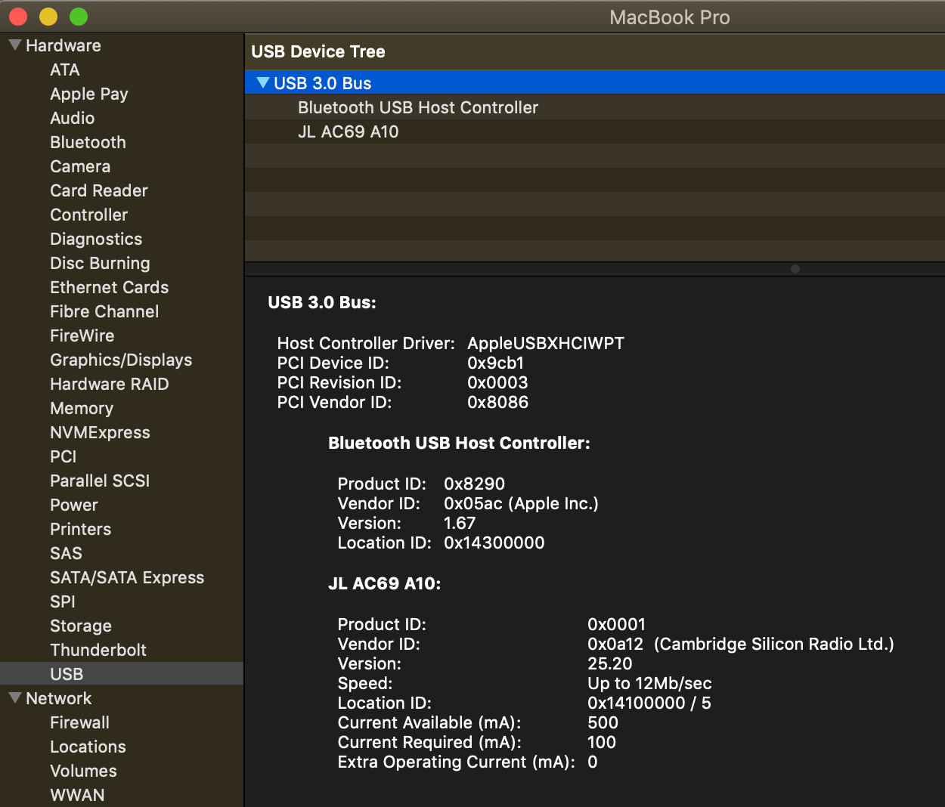View Disc Burning capabilities

[100, 263]
